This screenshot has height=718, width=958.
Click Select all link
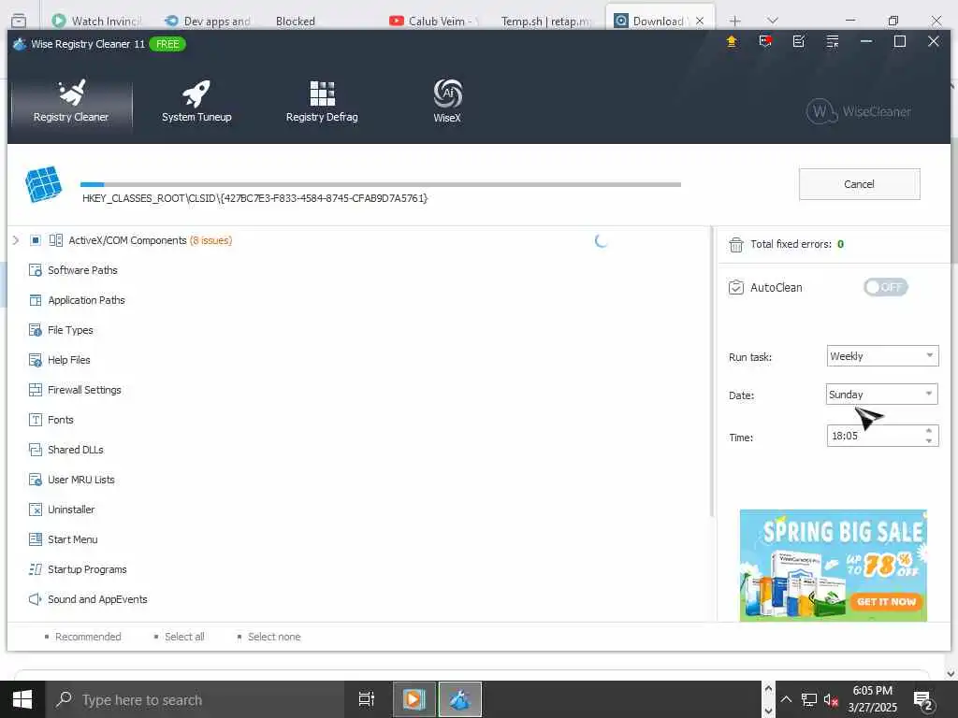pyautogui.click(x=184, y=637)
